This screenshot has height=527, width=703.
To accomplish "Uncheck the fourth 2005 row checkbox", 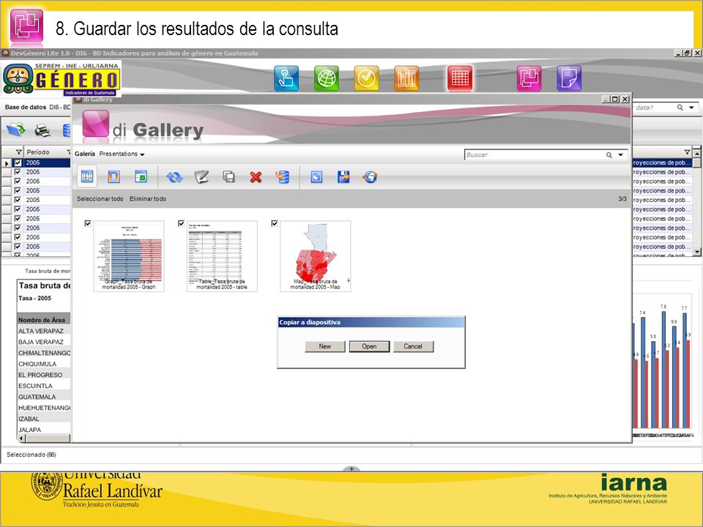I will click(x=18, y=190).
